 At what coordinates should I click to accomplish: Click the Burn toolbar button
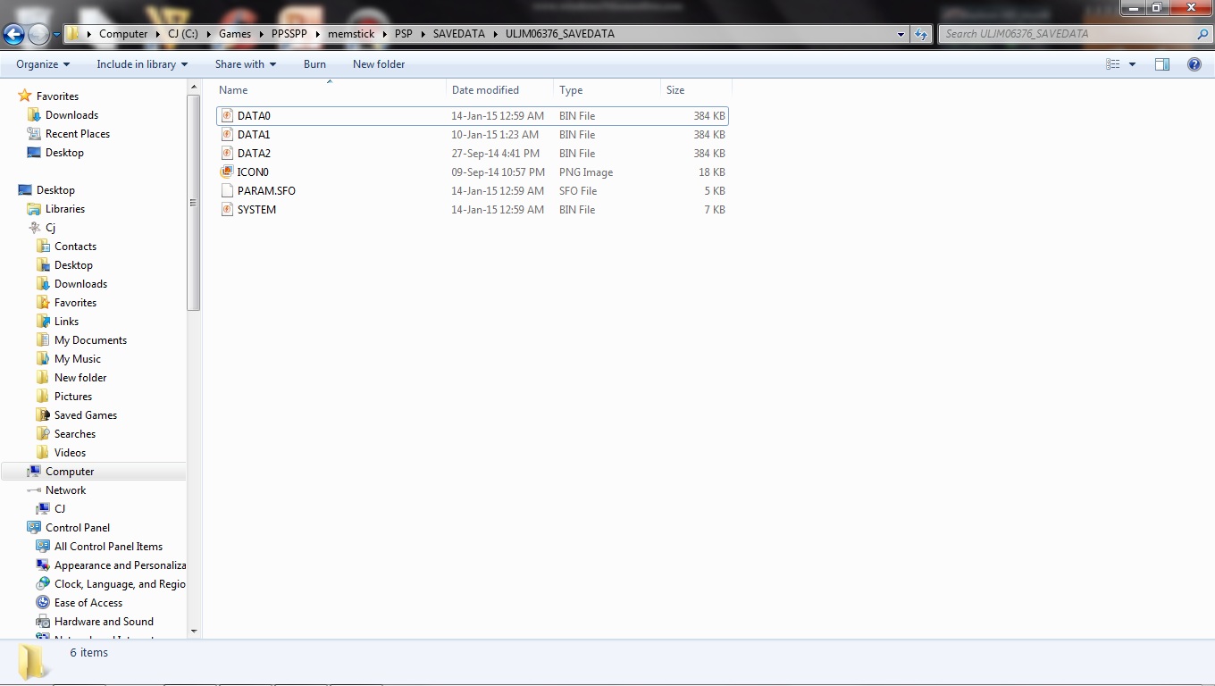pyautogui.click(x=314, y=64)
